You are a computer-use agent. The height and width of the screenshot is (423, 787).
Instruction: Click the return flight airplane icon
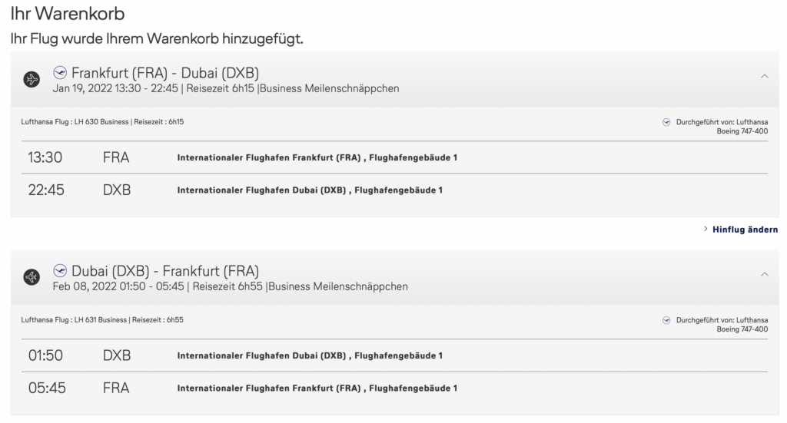click(x=32, y=276)
